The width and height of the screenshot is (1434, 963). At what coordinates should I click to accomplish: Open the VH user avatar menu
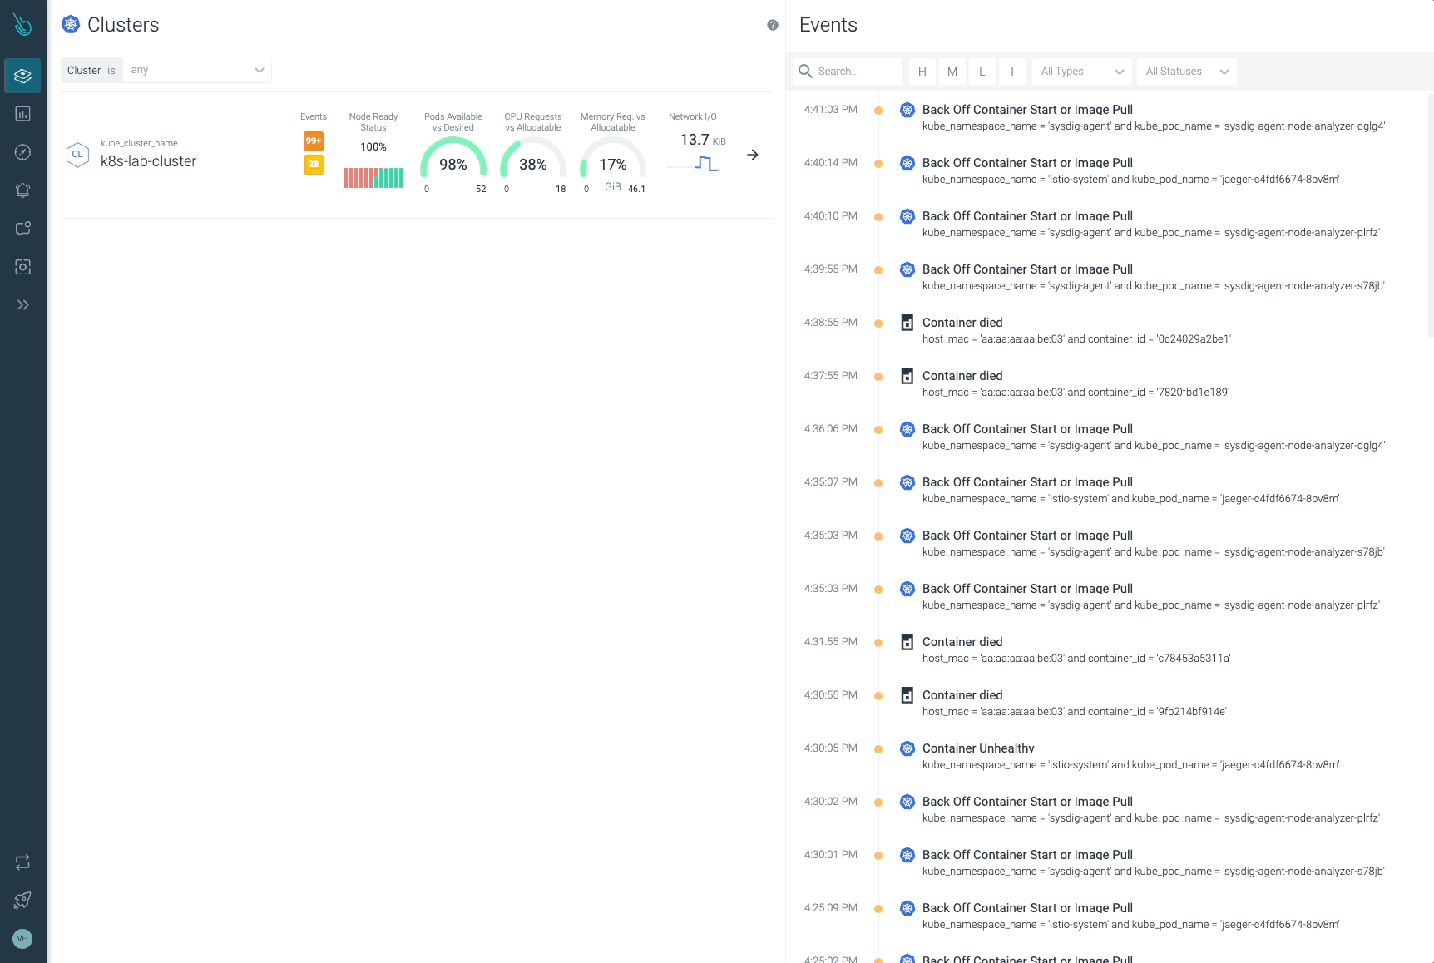pyautogui.click(x=22, y=939)
